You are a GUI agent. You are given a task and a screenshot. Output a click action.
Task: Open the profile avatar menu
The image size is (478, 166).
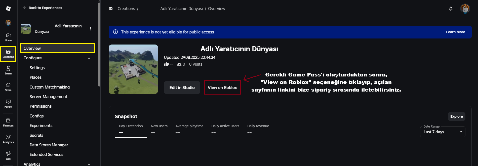coord(465,9)
